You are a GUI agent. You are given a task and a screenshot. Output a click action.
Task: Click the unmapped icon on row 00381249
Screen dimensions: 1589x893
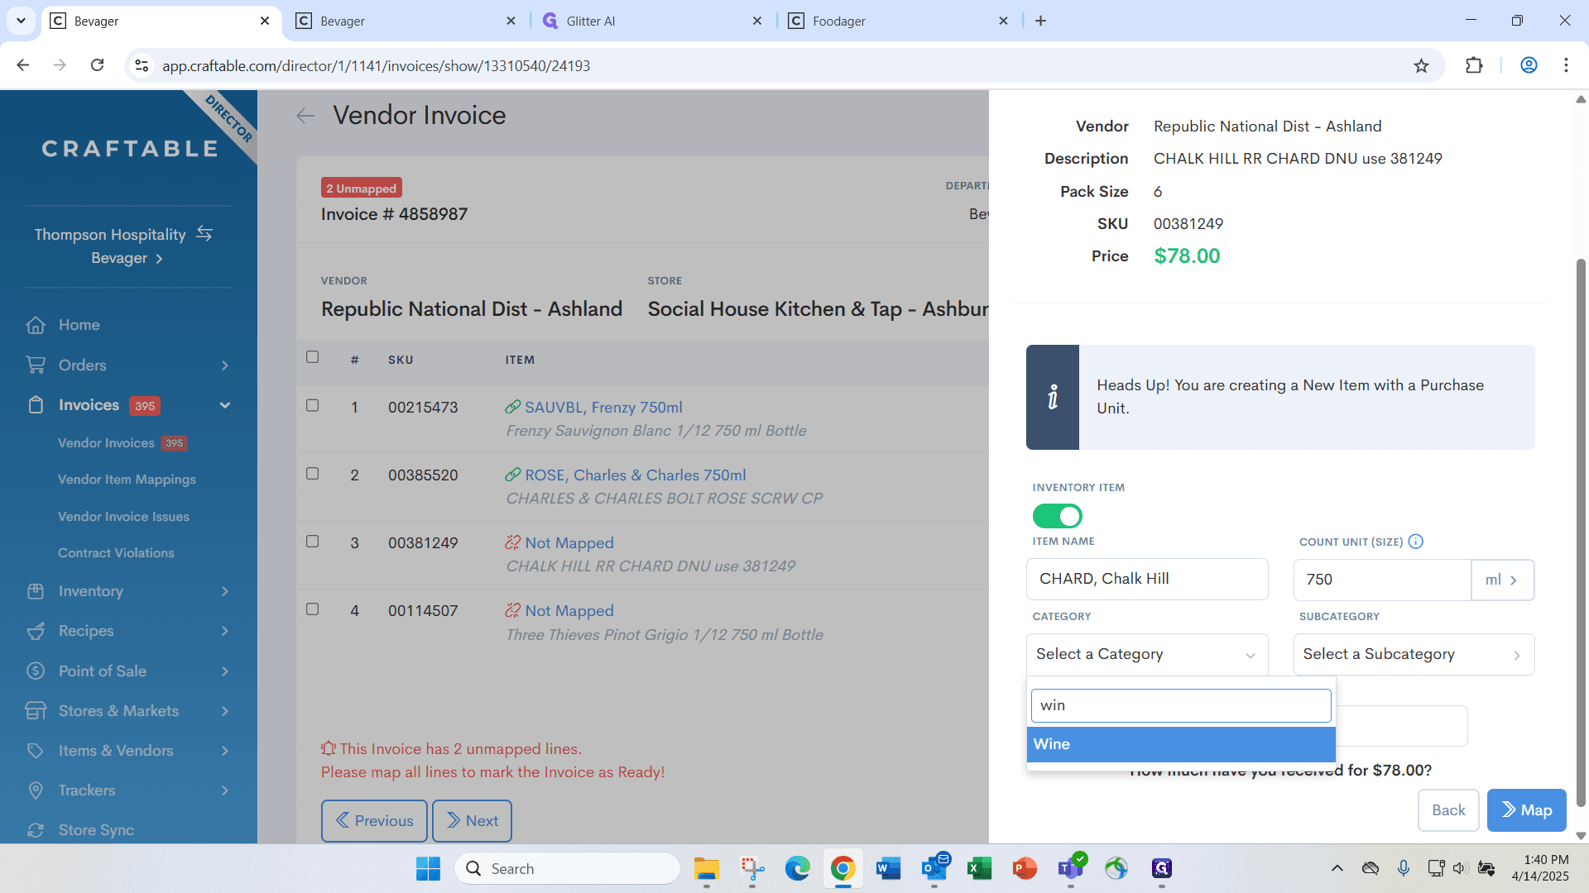(513, 542)
